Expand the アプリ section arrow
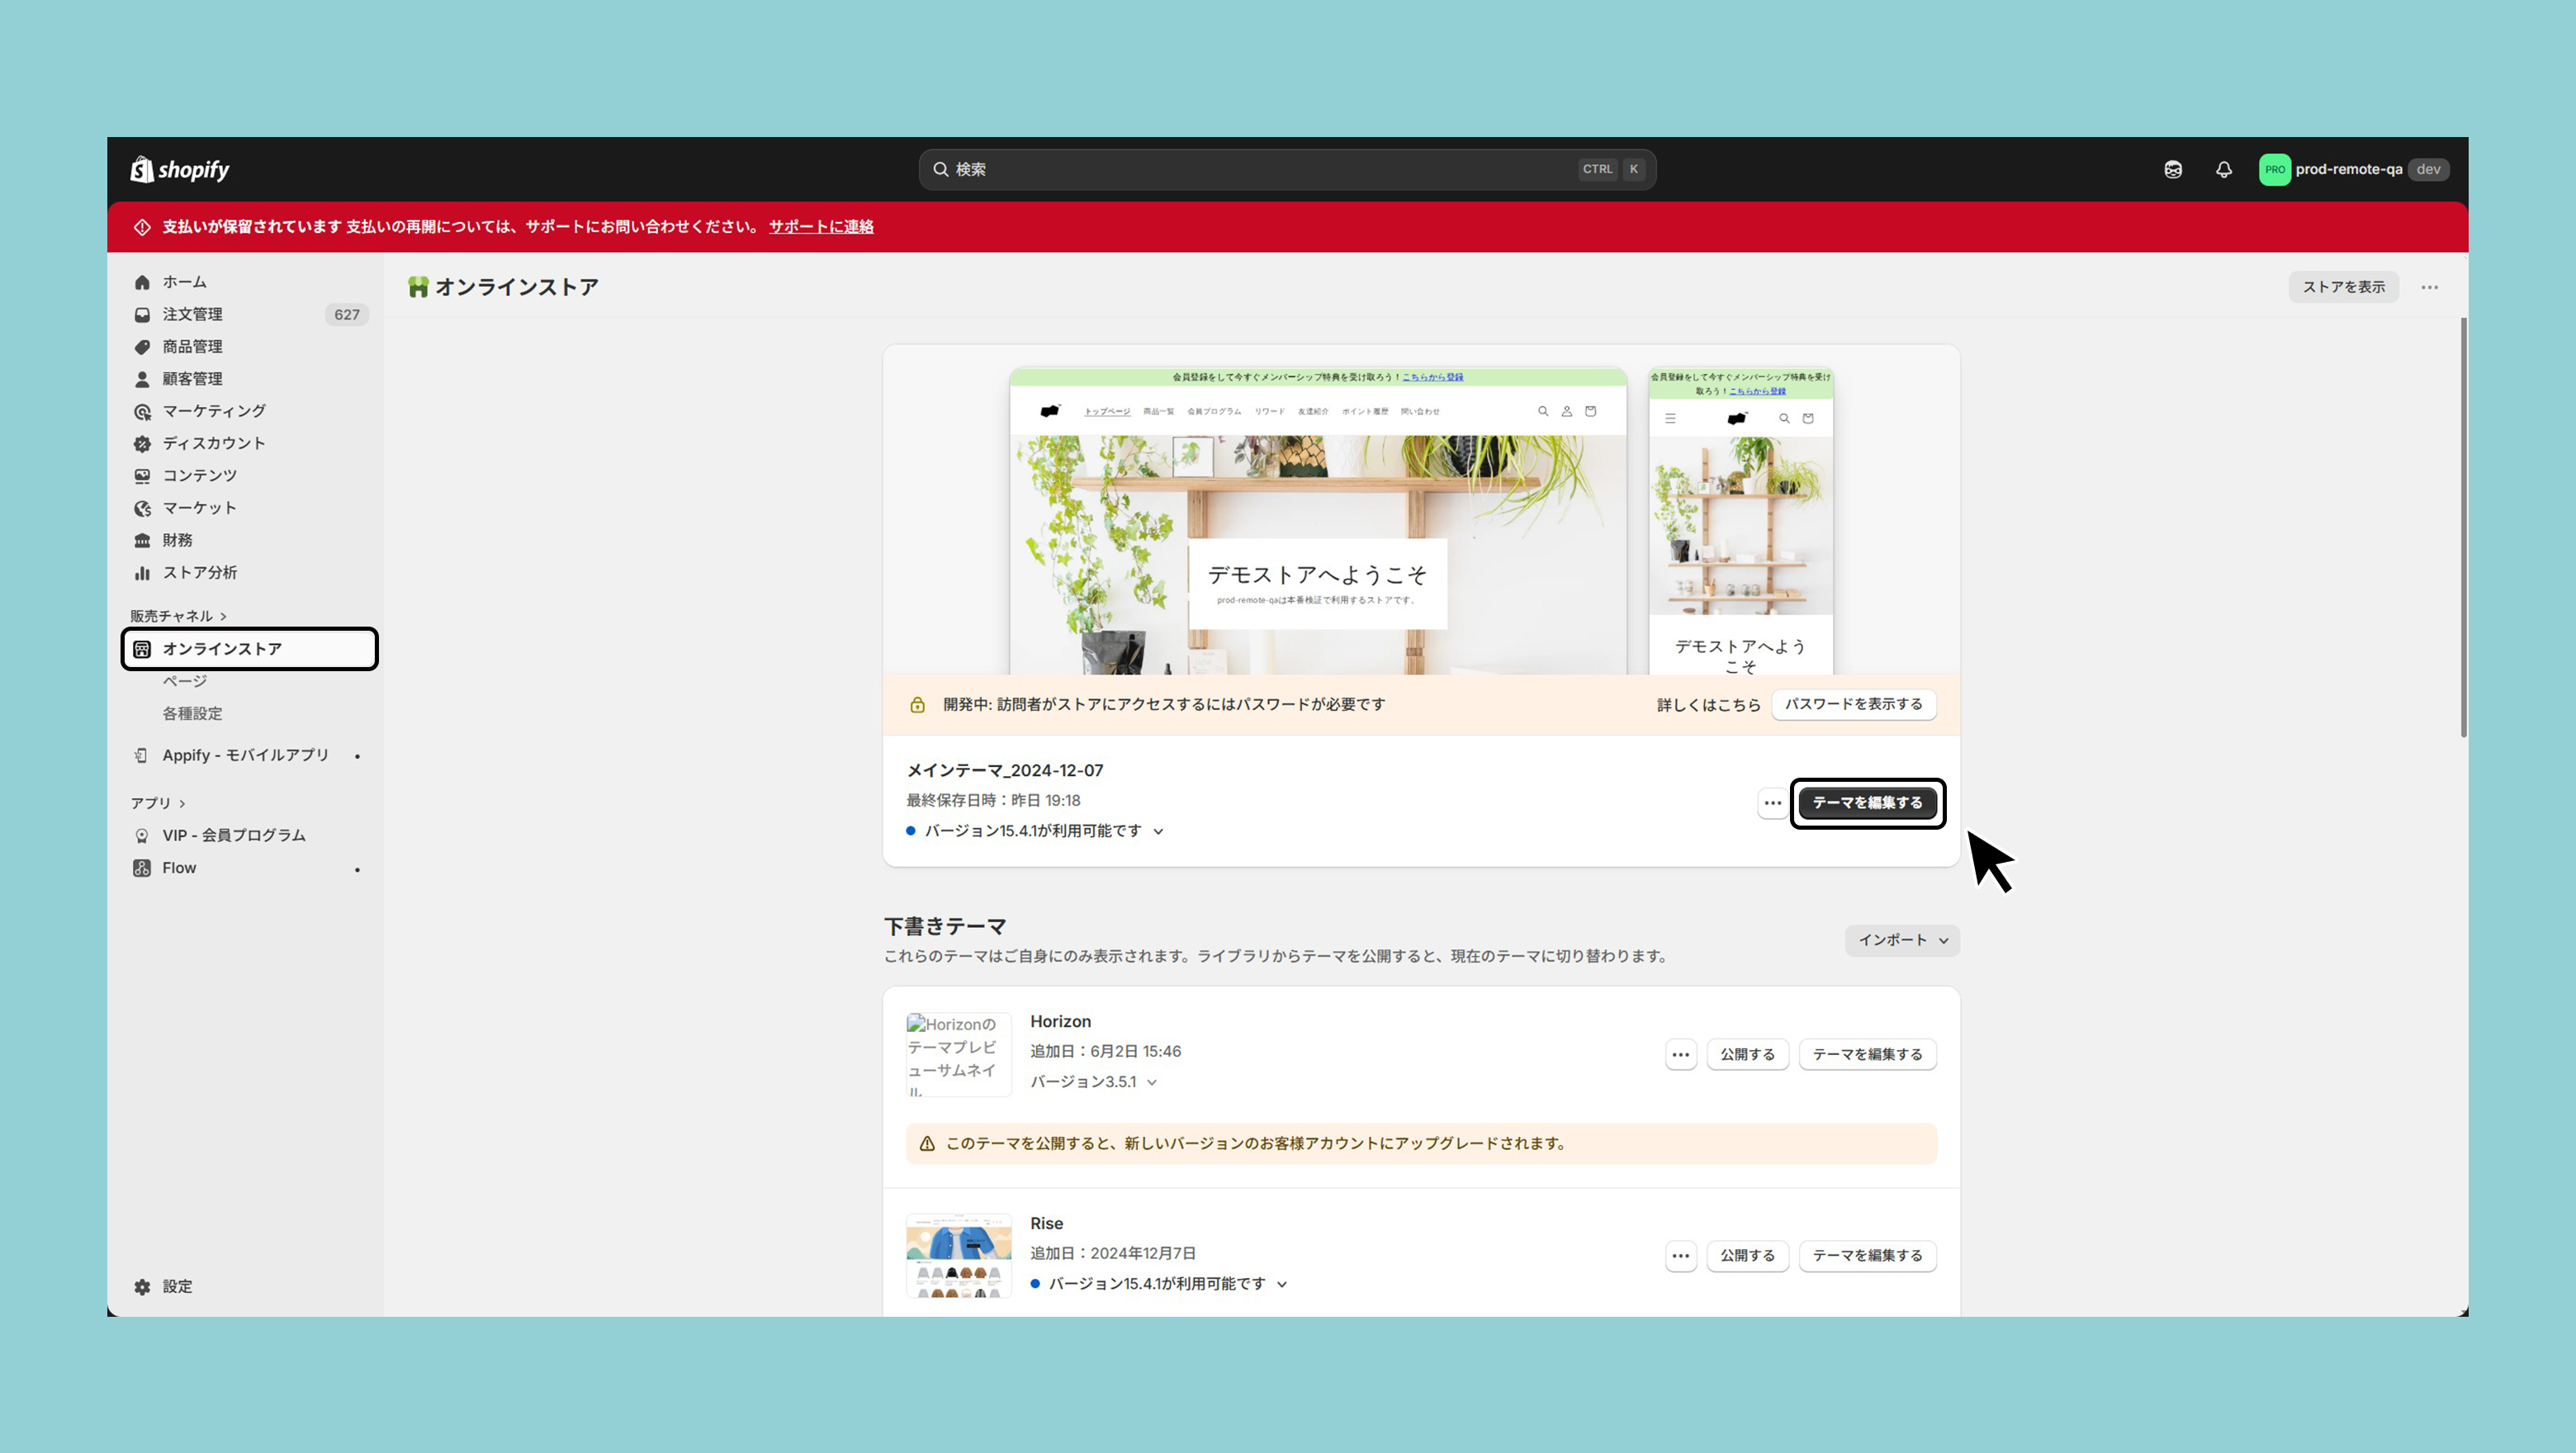The height and width of the screenshot is (1453, 2576). tap(182, 803)
